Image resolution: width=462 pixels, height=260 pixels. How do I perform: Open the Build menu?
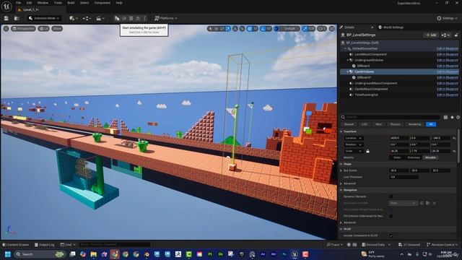pos(71,3)
